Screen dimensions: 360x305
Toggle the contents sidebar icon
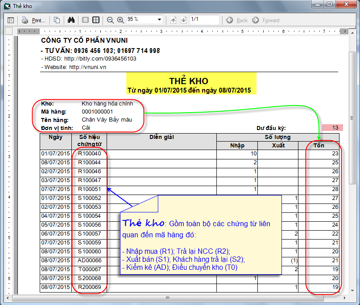11,20
